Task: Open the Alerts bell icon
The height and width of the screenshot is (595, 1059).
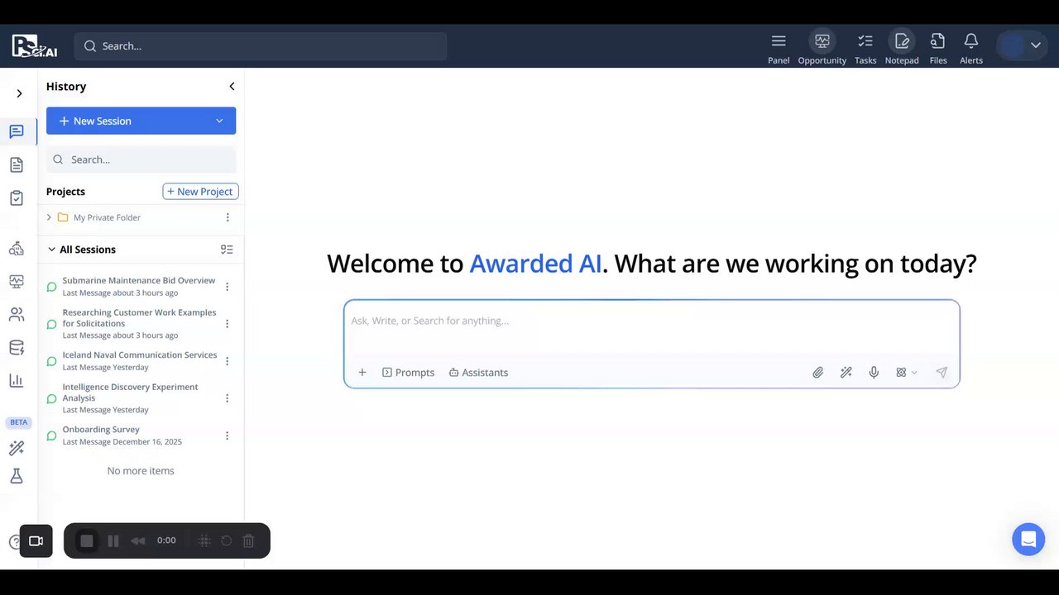Action: point(971,40)
